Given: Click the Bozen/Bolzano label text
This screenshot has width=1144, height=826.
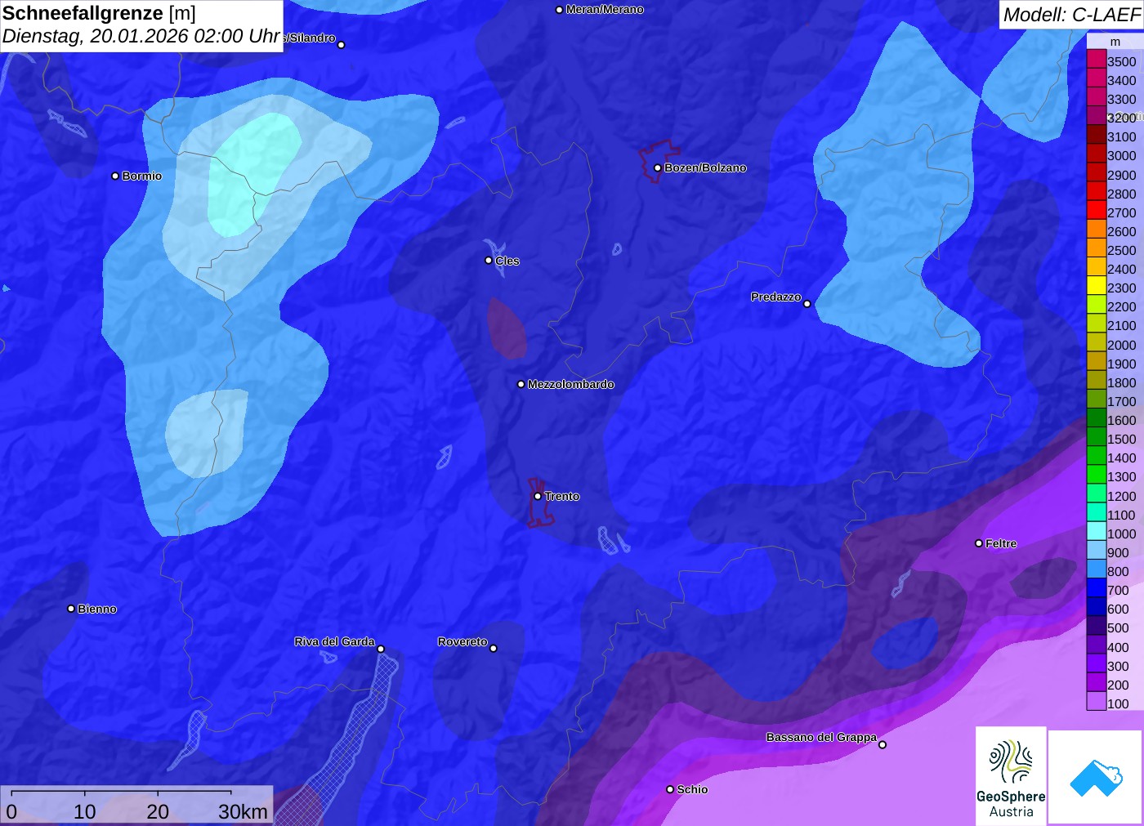Looking at the screenshot, I should (x=705, y=167).
